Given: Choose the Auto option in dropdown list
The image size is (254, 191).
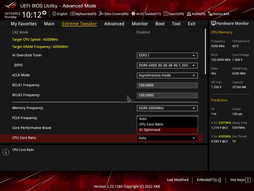Looking at the screenshot, I should tap(143, 119).
